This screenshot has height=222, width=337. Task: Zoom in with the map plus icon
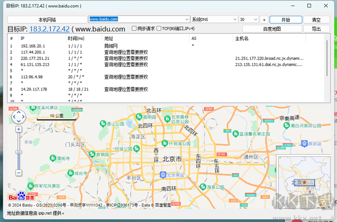click(x=19, y=129)
